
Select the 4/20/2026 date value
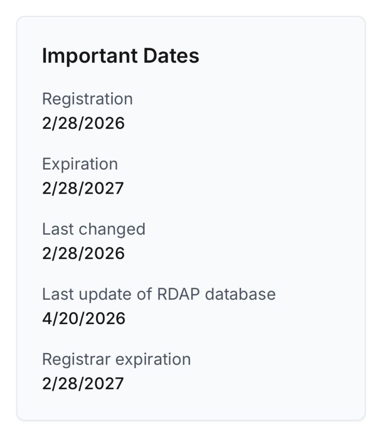click(x=84, y=318)
